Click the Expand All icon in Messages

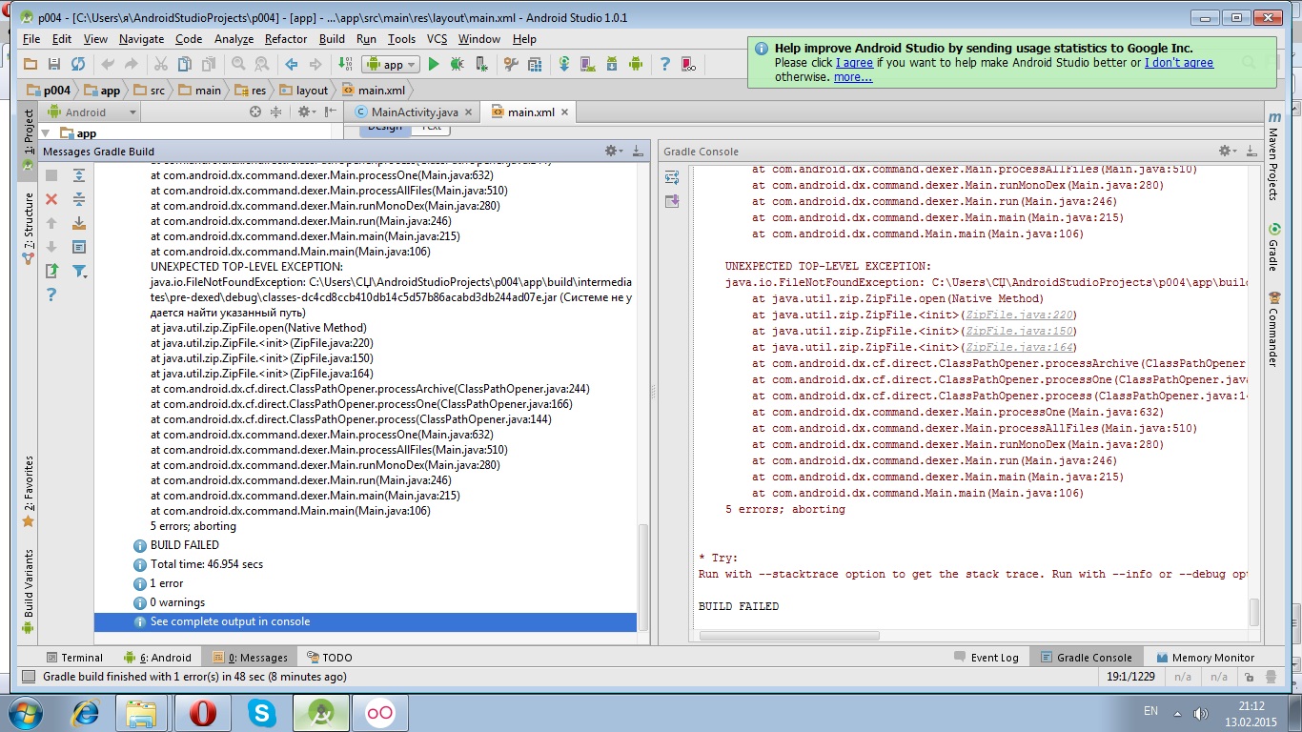click(79, 175)
